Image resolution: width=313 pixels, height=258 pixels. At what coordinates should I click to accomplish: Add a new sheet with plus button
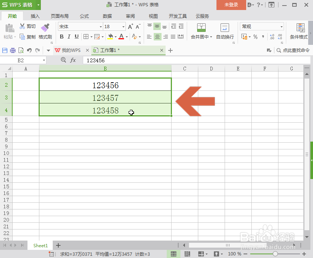coord(58,245)
